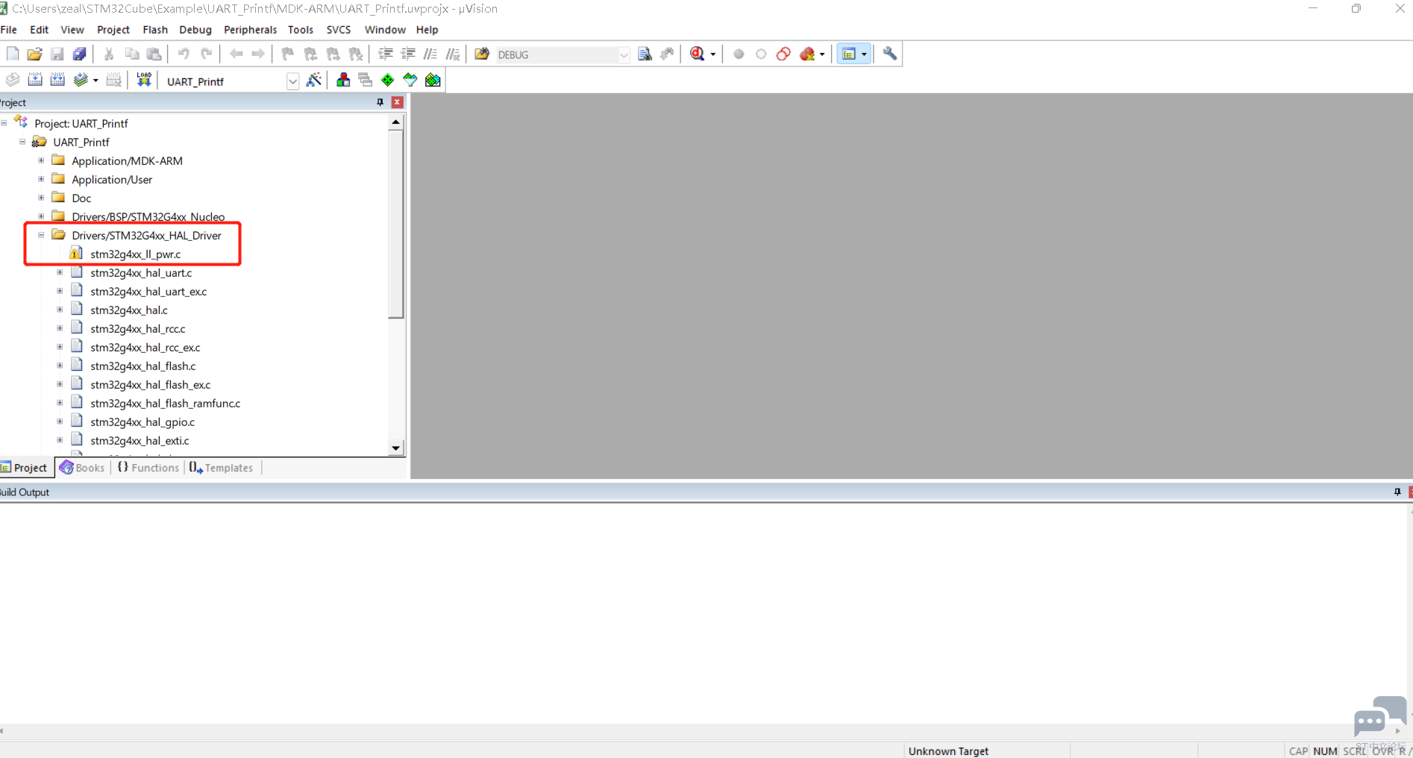Pin the Project panel
This screenshot has width=1413, height=758.
point(380,102)
